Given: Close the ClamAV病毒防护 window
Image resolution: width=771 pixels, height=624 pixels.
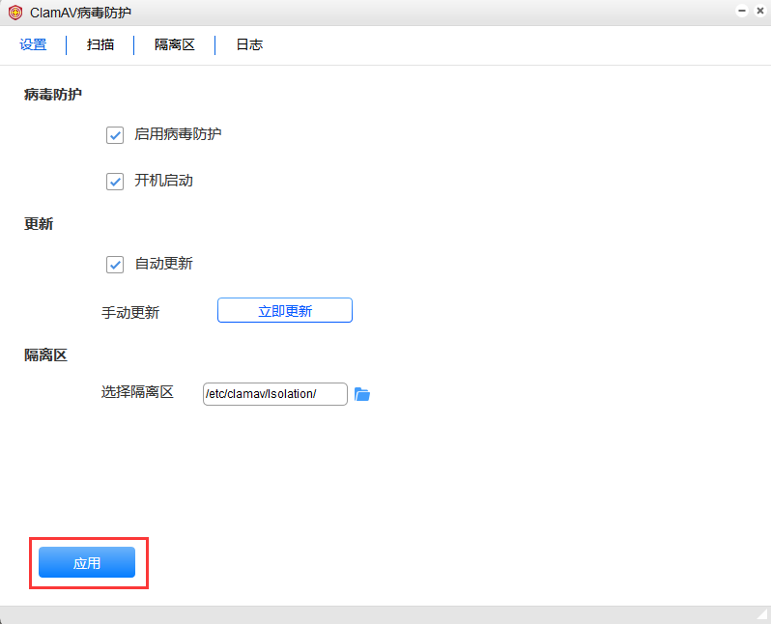Looking at the screenshot, I should point(759,11).
